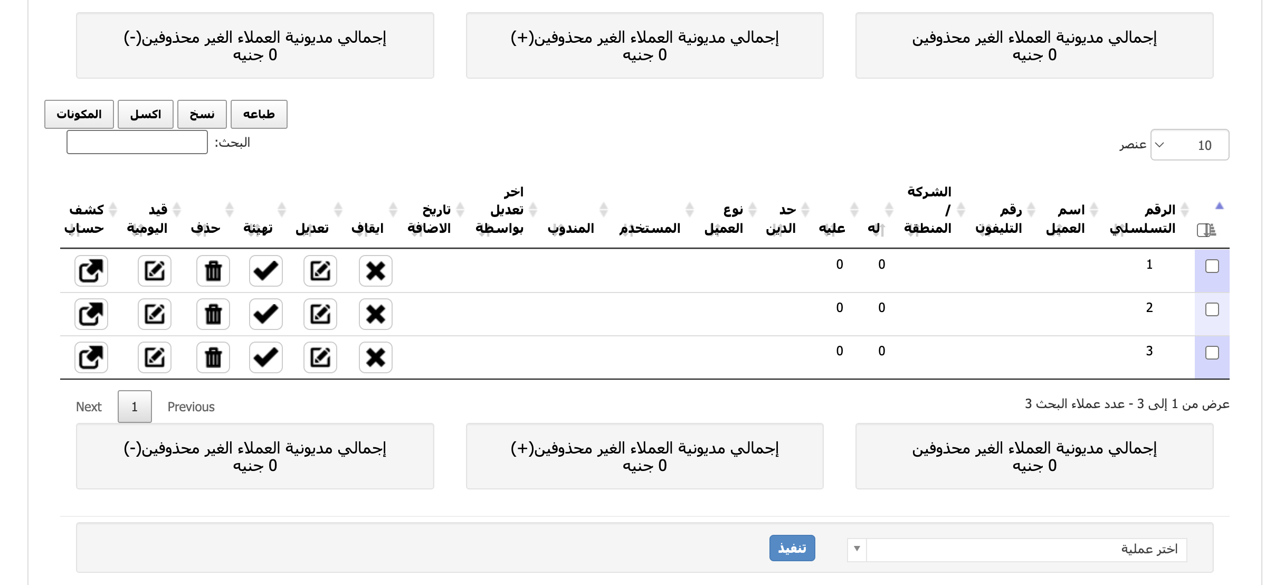Open the items-per-page dropdown showing 10
The image size is (1275, 585).
[x=1189, y=145]
